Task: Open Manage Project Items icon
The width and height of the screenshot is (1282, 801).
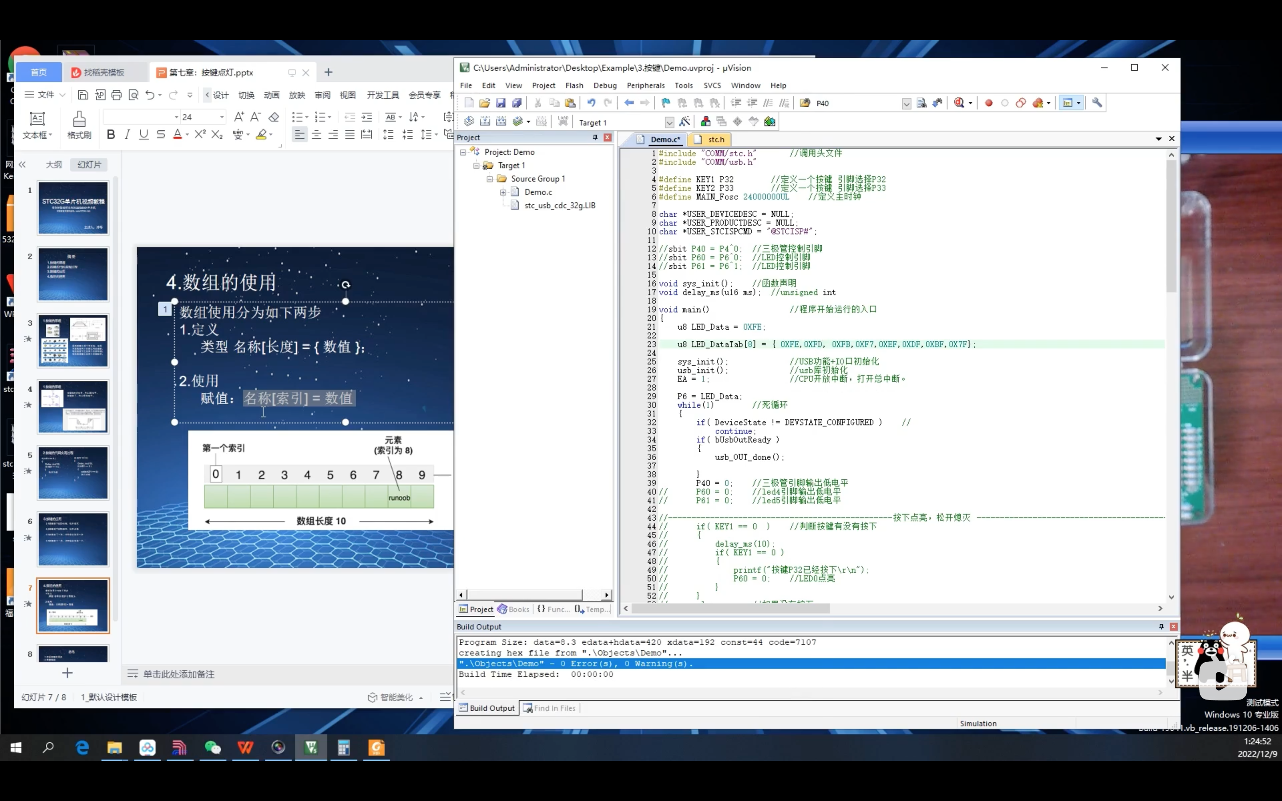Action: click(x=706, y=122)
